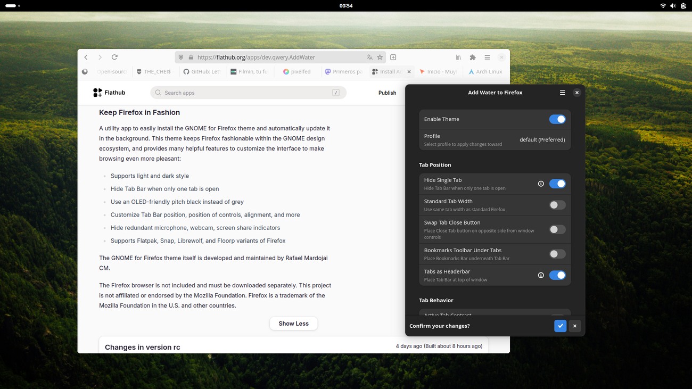Switch to the THE_CHEI$ tab
The width and height of the screenshot is (692, 389).
[154, 72]
